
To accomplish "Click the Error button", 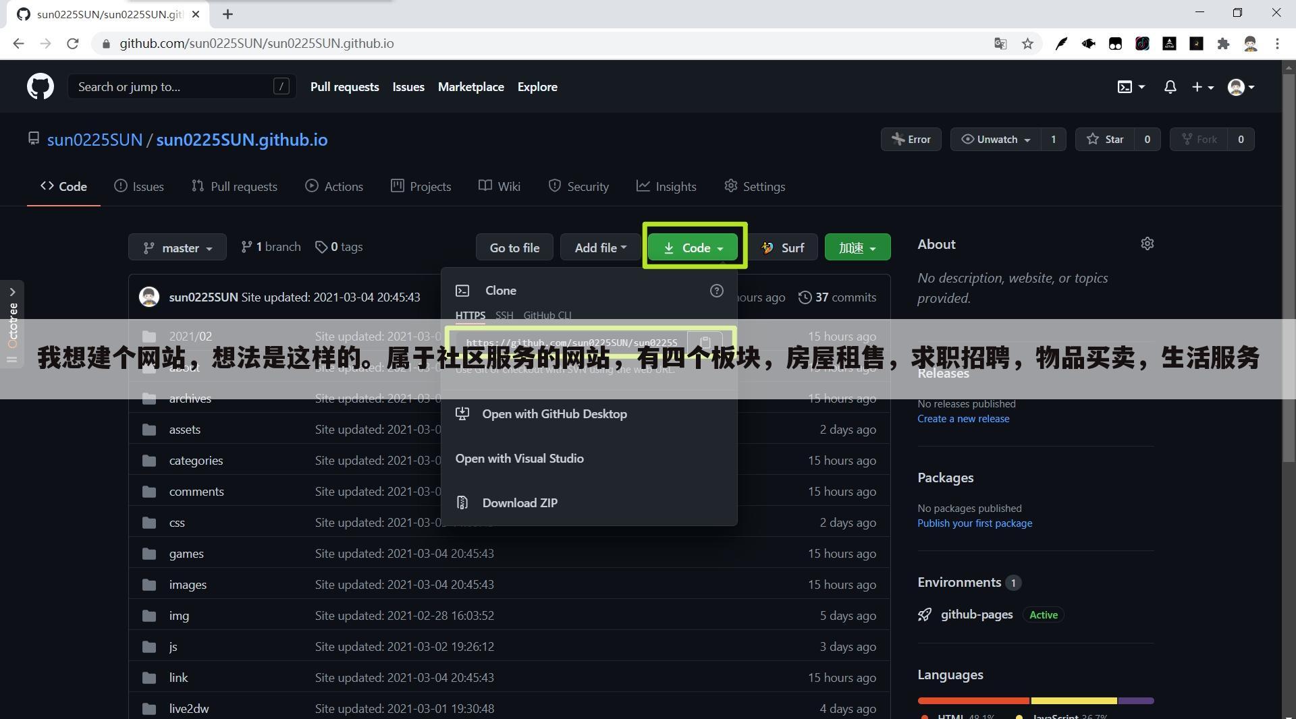I will click(911, 140).
